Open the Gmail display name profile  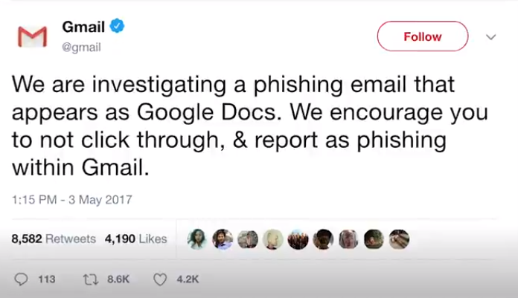(83, 27)
